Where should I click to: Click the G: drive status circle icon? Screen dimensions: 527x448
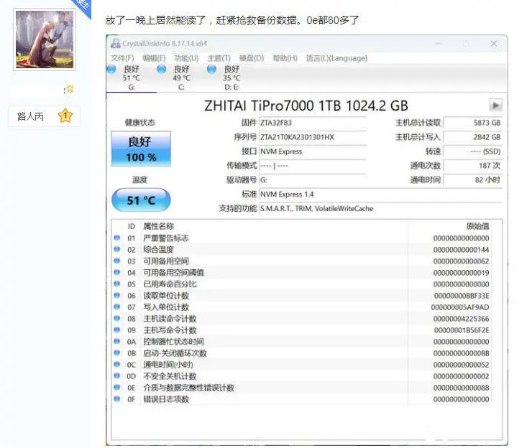point(111,70)
